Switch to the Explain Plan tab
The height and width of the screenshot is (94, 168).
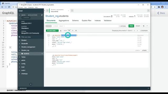[87, 20]
